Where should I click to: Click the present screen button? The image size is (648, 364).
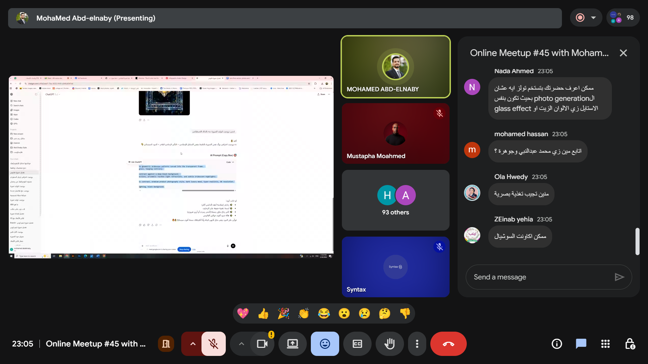[292, 344]
